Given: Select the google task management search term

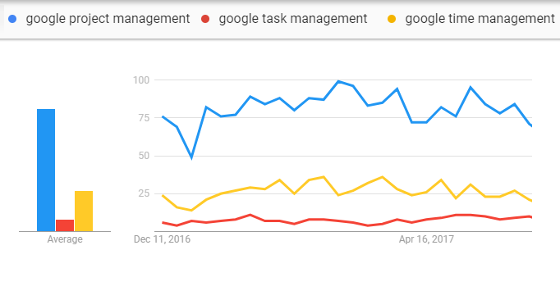Looking at the screenshot, I should point(293,19).
